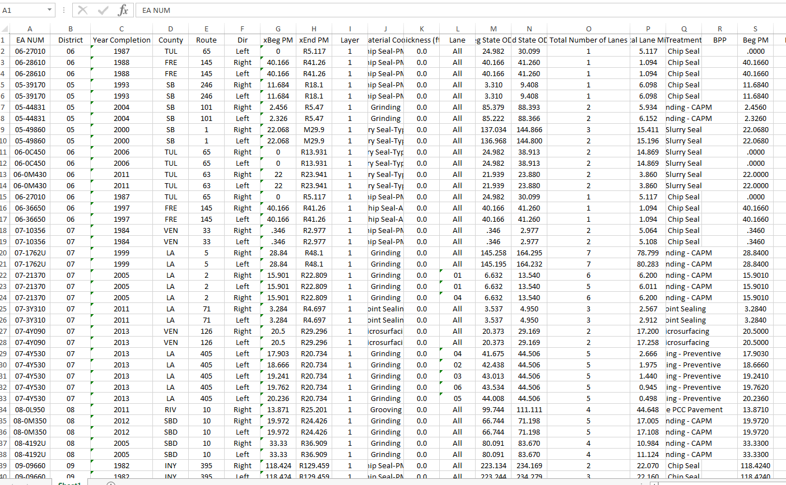This screenshot has height=485, width=786.
Task: Select column C header labeled Year Completion
Action: point(121,28)
